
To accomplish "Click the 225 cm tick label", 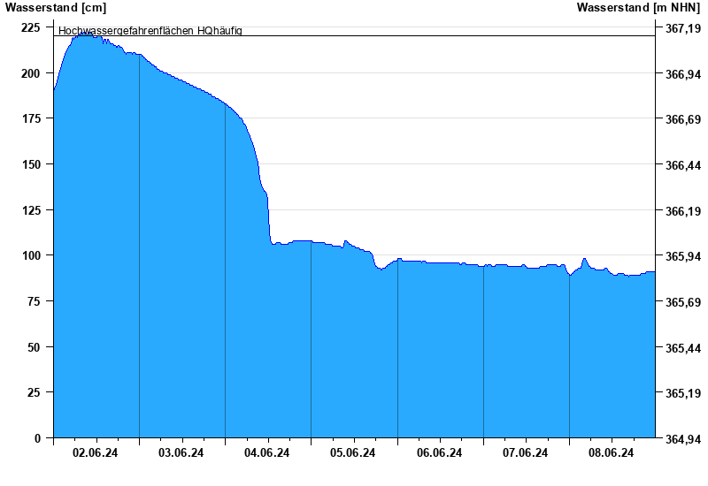I will click(x=31, y=28).
